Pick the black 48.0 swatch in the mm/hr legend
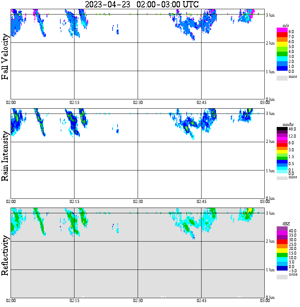 tap(282, 129)
